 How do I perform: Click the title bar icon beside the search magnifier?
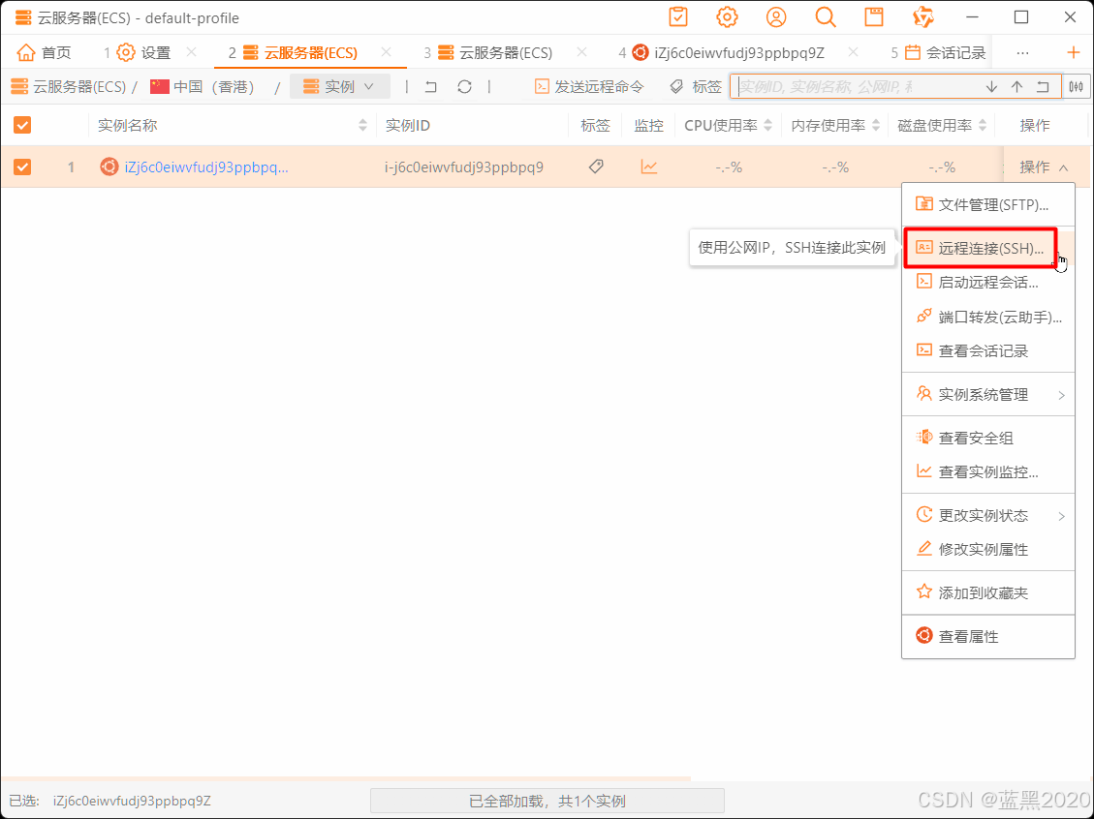[x=874, y=17]
